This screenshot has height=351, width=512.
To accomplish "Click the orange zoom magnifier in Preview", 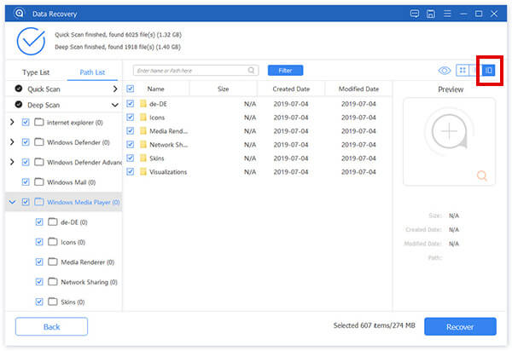I will tap(482, 175).
